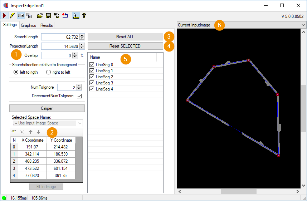This screenshot has height=201, width=307.
Task: Click the InspectEdgeTool1 window title icon
Action: click(6, 5)
